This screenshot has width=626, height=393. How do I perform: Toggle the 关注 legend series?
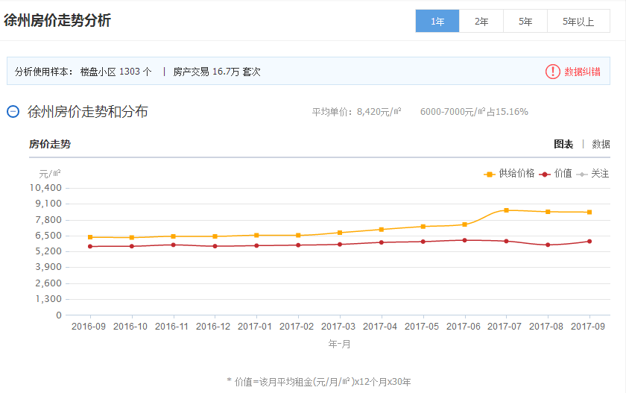(600, 173)
